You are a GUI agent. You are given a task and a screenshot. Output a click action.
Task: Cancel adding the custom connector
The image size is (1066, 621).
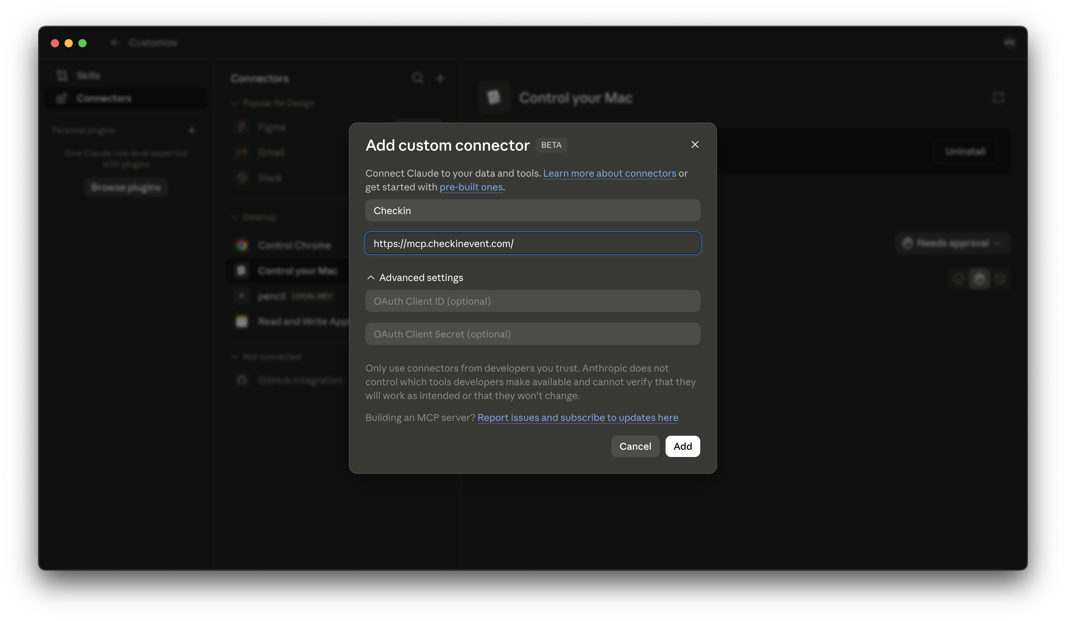point(635,446)
